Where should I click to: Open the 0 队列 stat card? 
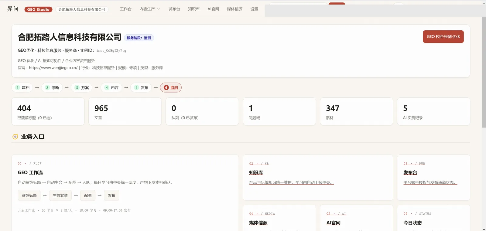(x=202, y=111)
